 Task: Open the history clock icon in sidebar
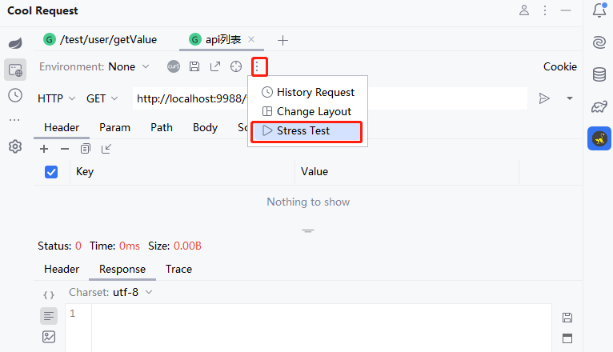pyautogui.click(x=15, y=95)
